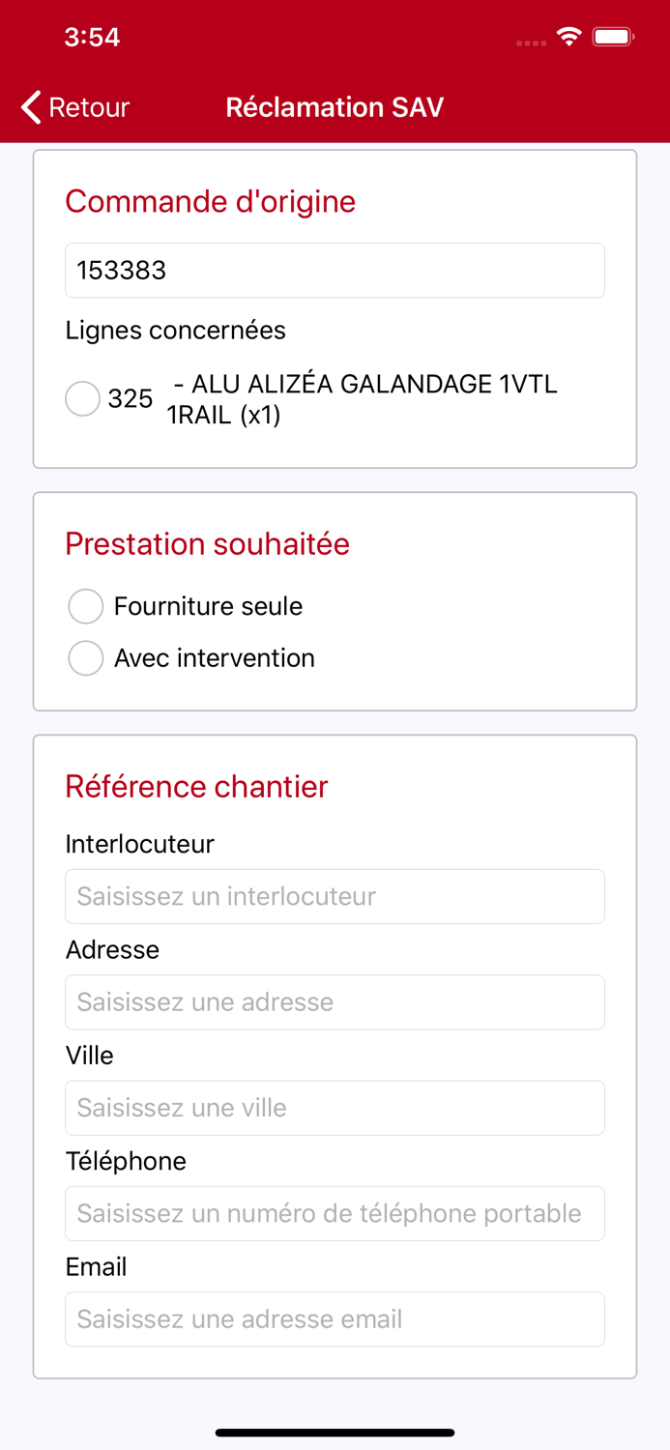Viewport: 670px width, 1450px height.
Task: Click the order number field containing 153383
Action: pos(335,271)
